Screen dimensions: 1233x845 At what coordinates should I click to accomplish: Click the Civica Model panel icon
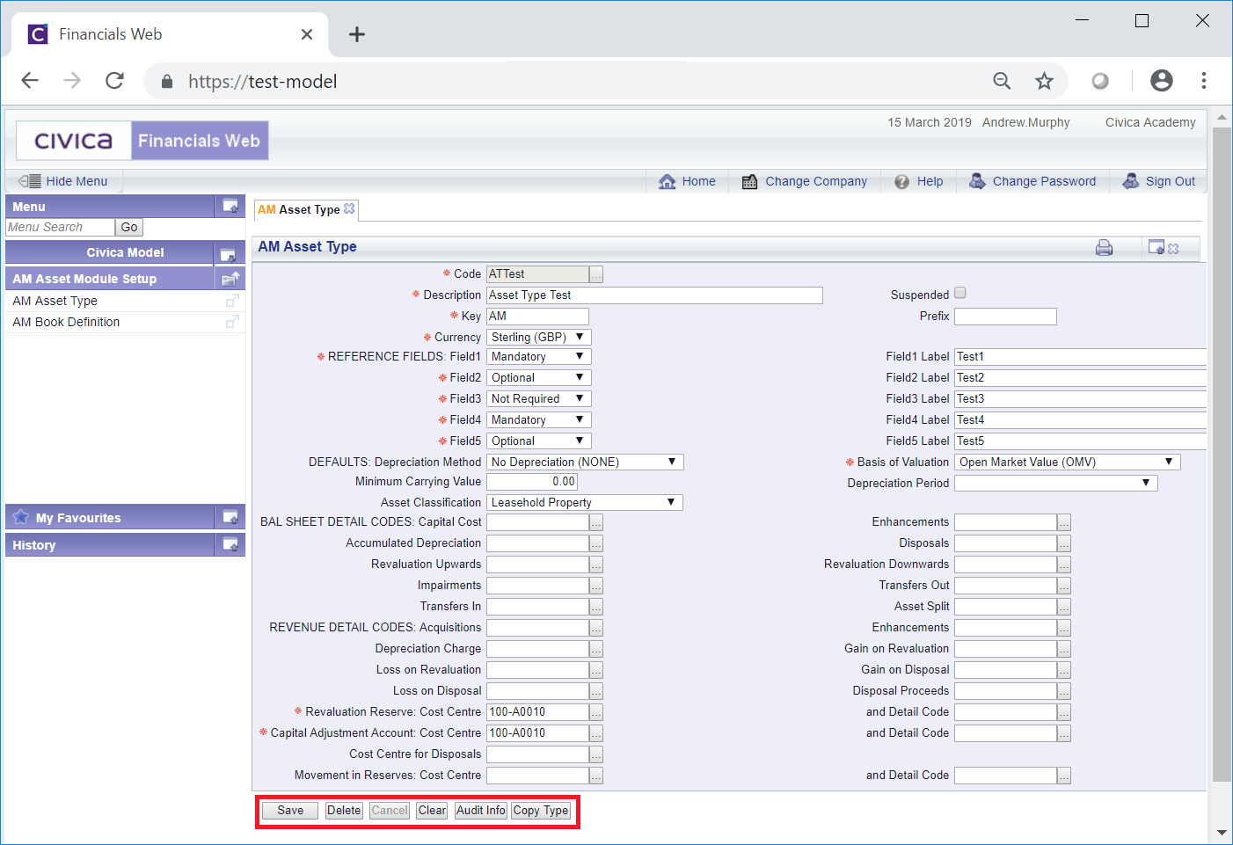point(228,254)
